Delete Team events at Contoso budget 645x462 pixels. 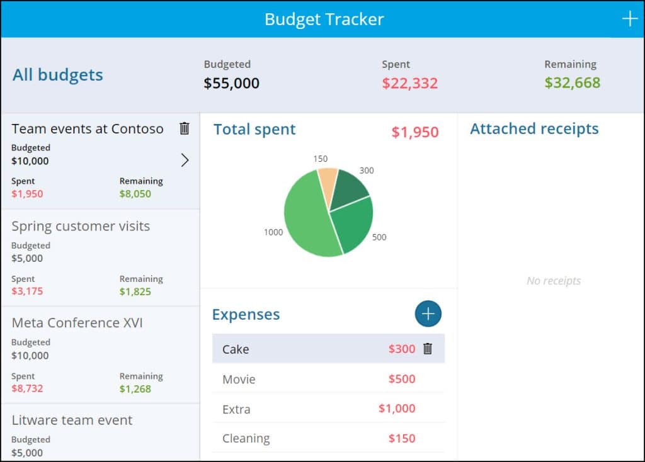pyautogui.click(x=185, y=128)
